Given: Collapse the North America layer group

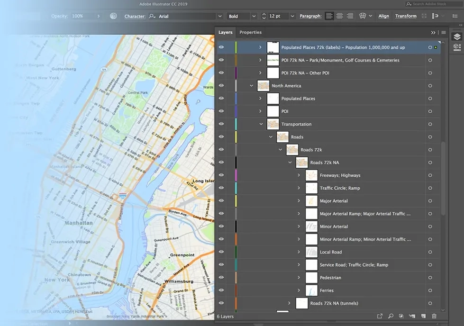Looking at the screenshot, I should point(251,86).
